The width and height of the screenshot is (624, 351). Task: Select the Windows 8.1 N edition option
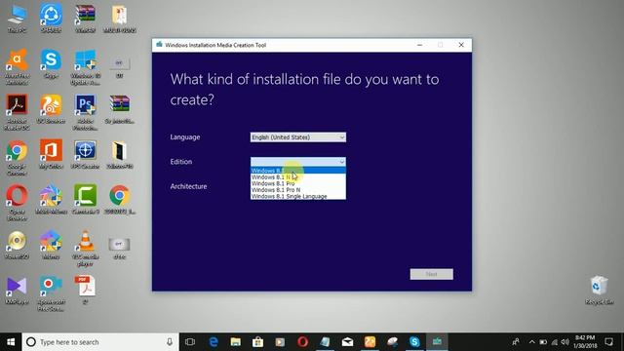click(x=298, y=177)
